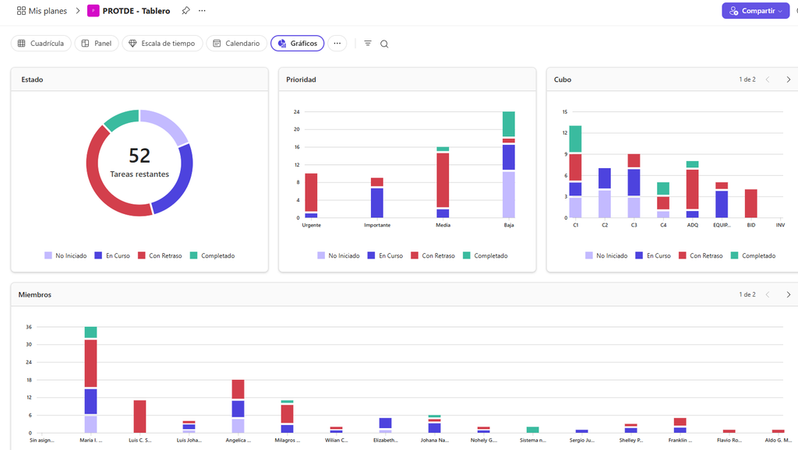The image size is (798, 450).
Task: Toggle Con Retraso legend in Prioridad chart
Action: point(433,256)
